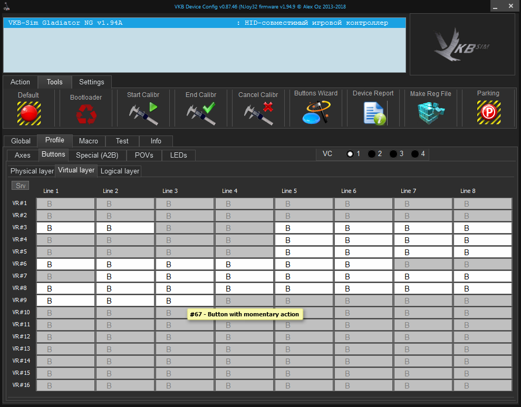Click the joystick app icon in title bar
Viewport: 521px width, 407px height.
[6, 6]
